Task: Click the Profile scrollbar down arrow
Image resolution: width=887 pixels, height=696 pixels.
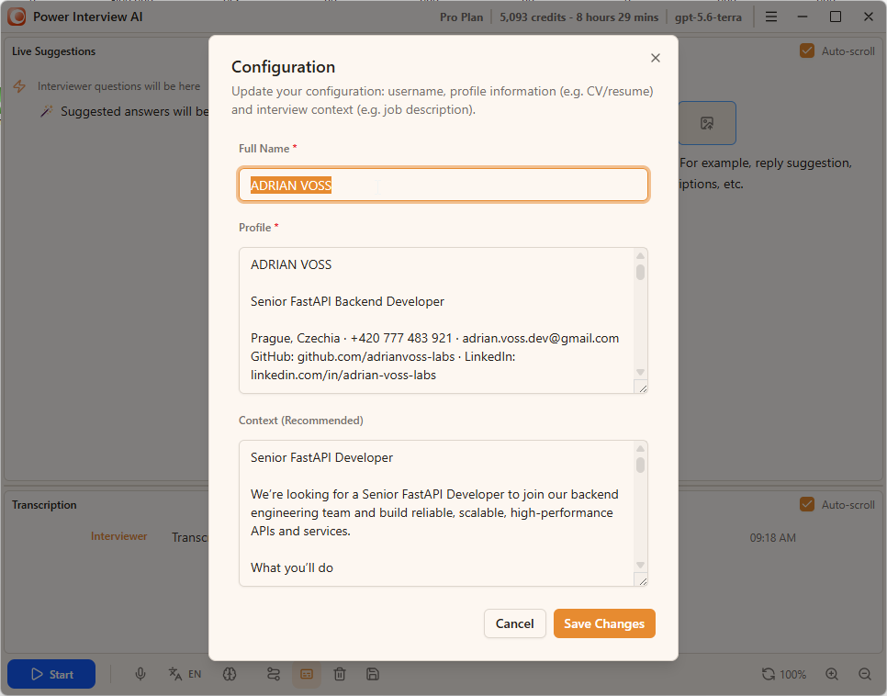Action: tap(640, 372)
